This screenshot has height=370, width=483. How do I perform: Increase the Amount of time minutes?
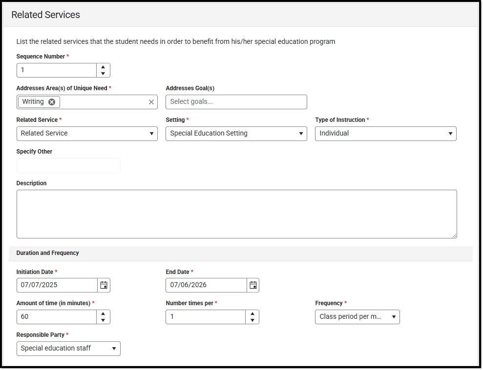(x=103, y=313)
